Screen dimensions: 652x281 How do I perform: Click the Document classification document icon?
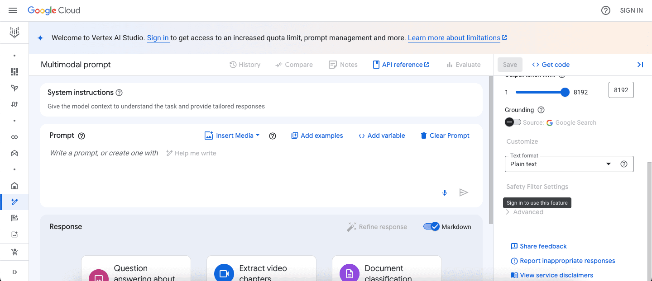tap(349, 273)
